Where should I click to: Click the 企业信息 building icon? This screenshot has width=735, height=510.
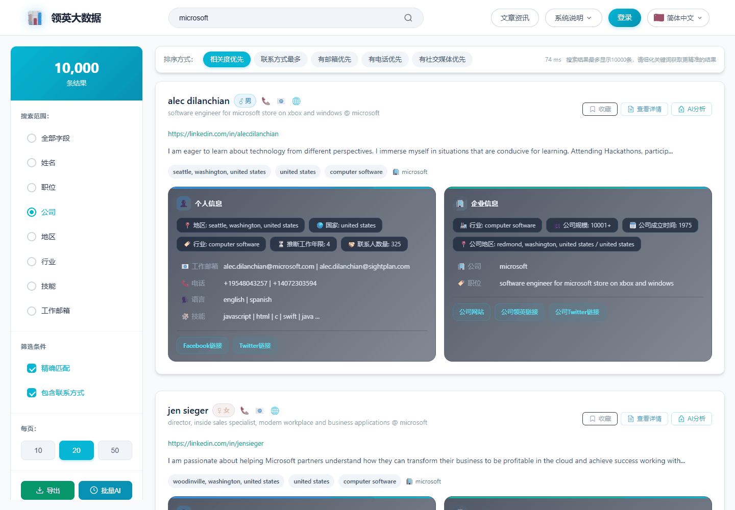click(x=460, y=203)
